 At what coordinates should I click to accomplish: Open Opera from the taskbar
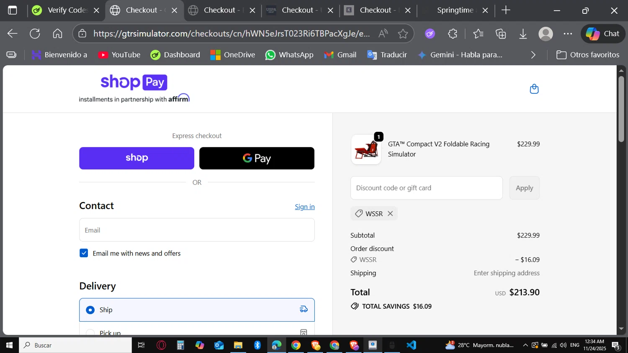coord(161,345)
